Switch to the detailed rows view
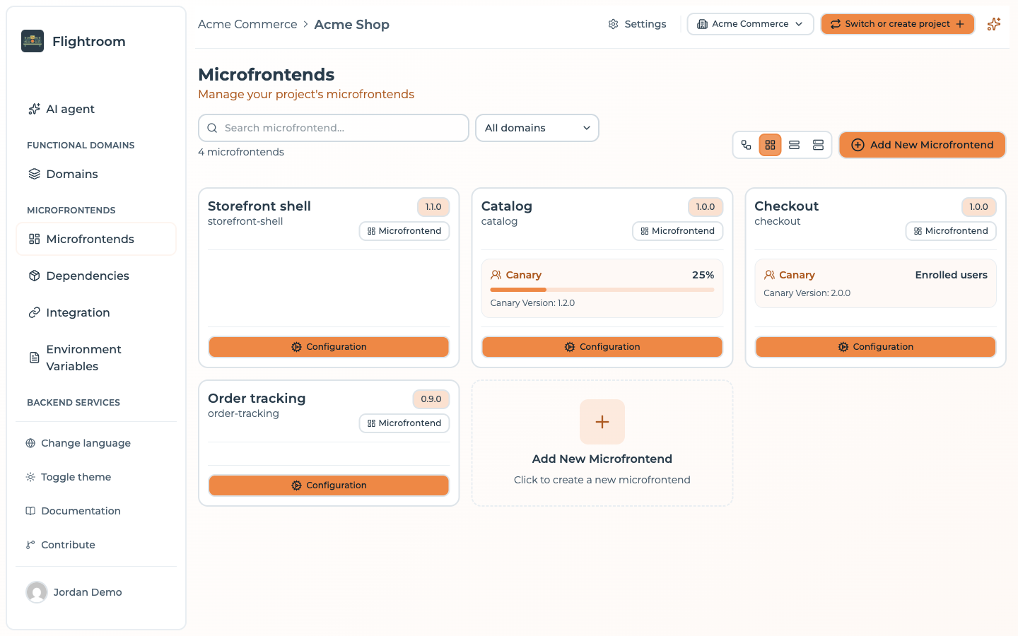 (x=819, y=145)
